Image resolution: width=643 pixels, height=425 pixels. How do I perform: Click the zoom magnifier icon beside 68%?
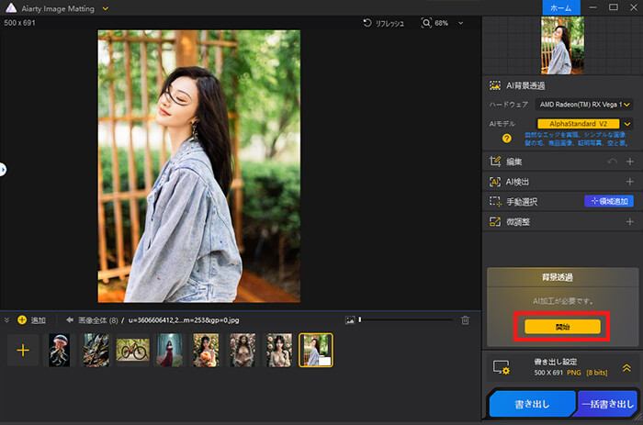click(427, 22)
